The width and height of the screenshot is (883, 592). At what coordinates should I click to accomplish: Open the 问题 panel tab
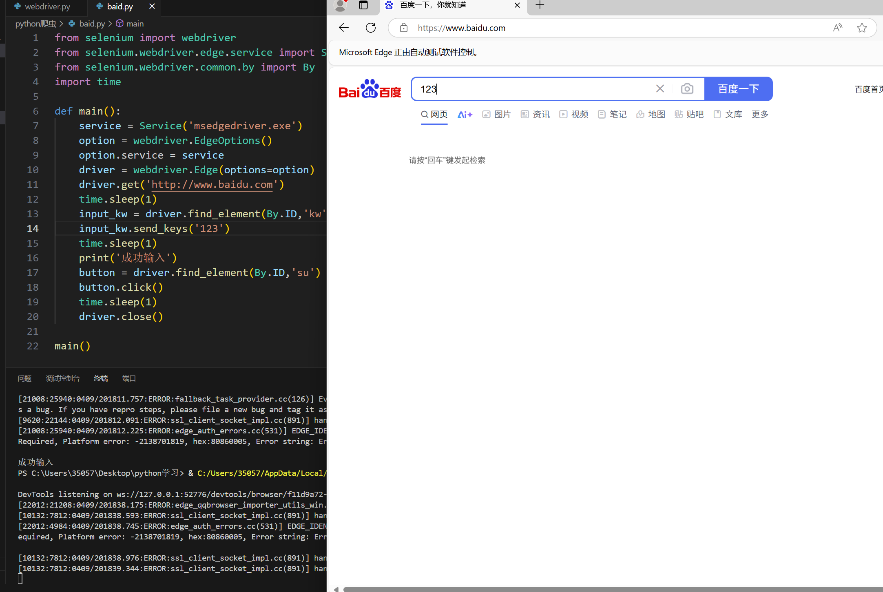pyautogui.click(x=24, y=378)
